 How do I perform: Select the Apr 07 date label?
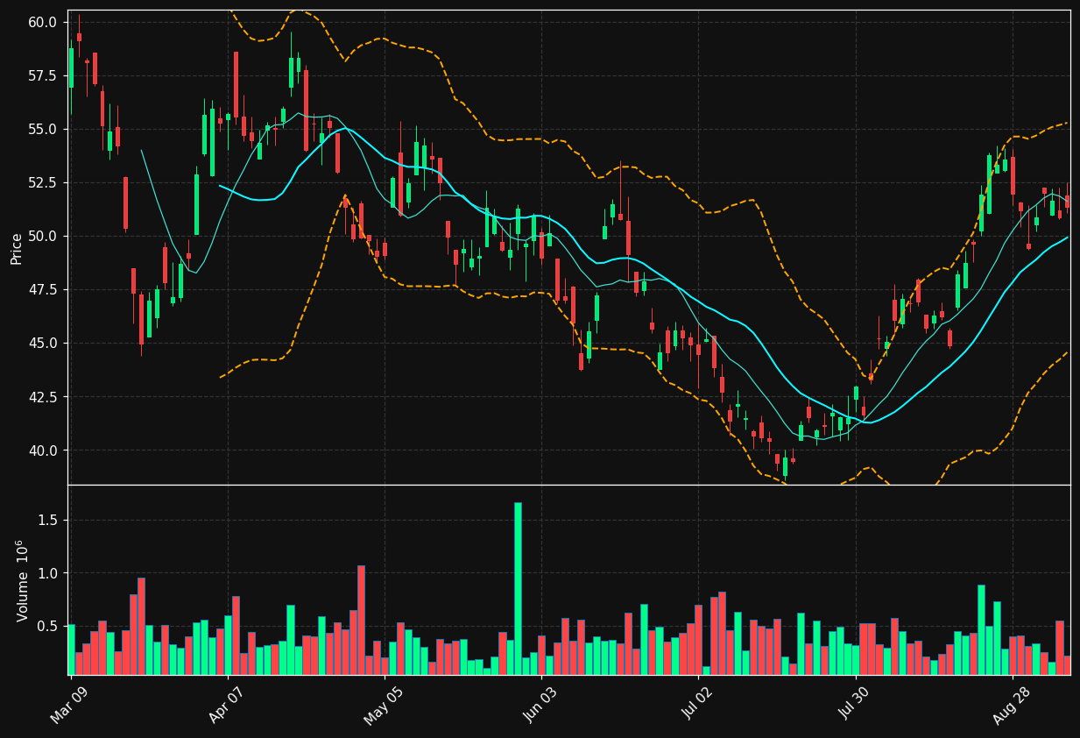225,705
